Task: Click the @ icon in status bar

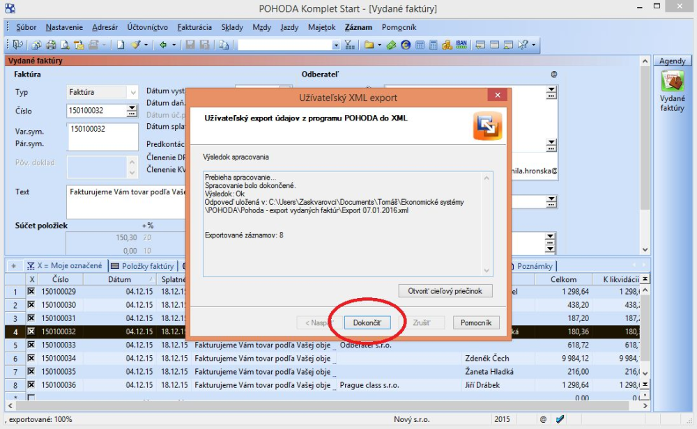Action: [x=543, y=419]
